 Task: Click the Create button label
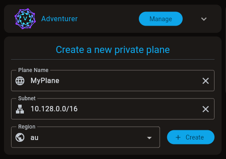click(195, 137)
